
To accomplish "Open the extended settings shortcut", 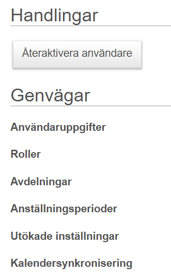I will click(x=65, y=237).
